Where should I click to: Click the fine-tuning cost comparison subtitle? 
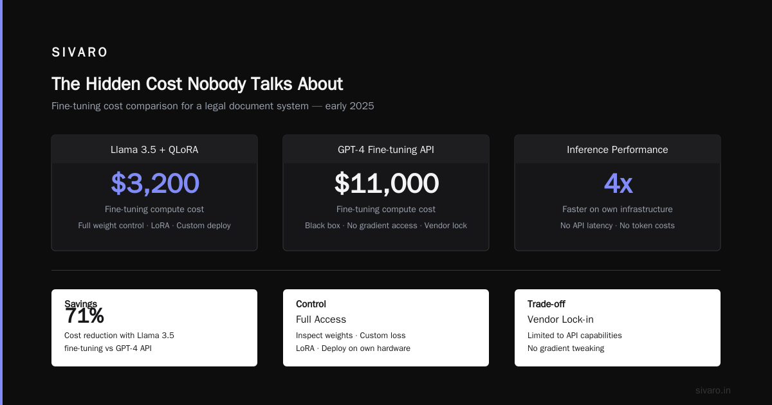(212, 106)
